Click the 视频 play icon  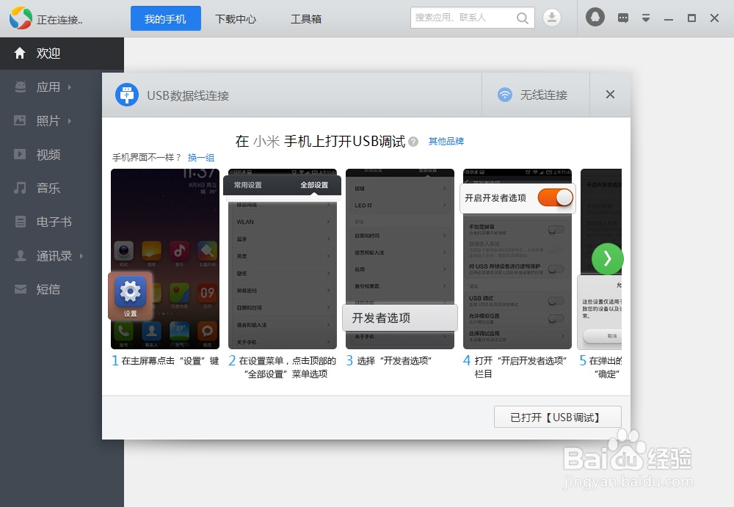coord(20,154)
